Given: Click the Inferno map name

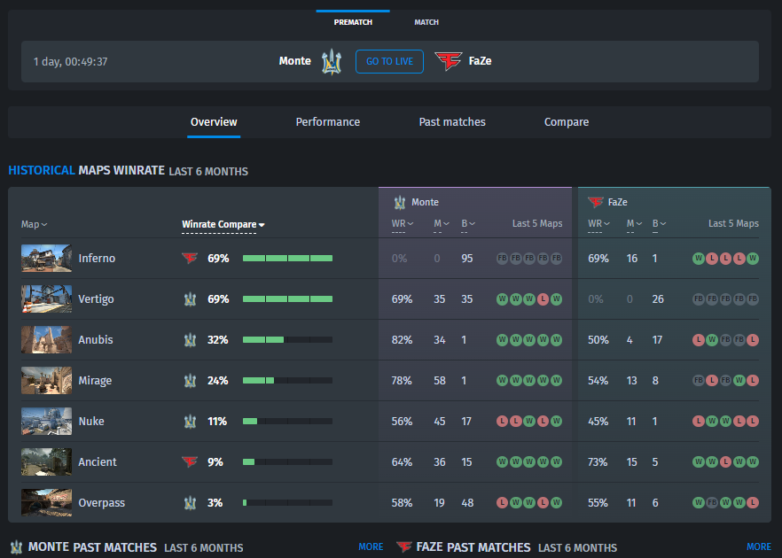Looking at the screenshot, I should 97,258.
